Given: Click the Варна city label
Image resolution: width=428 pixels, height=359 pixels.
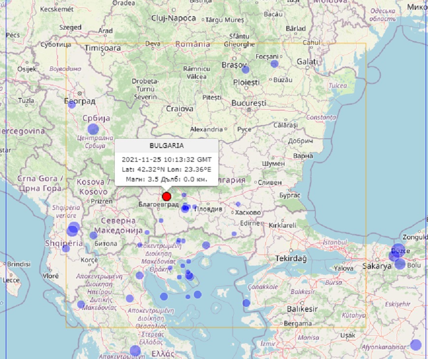Looking at the screenshot, I should point(303,156).
